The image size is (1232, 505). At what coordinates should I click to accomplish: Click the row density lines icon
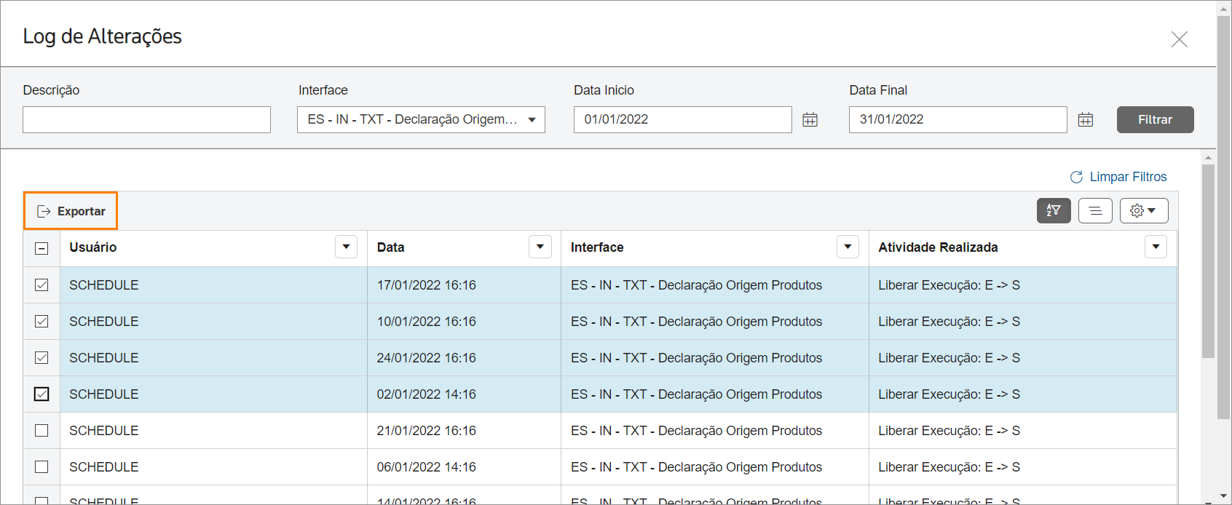coord(1095,211)
